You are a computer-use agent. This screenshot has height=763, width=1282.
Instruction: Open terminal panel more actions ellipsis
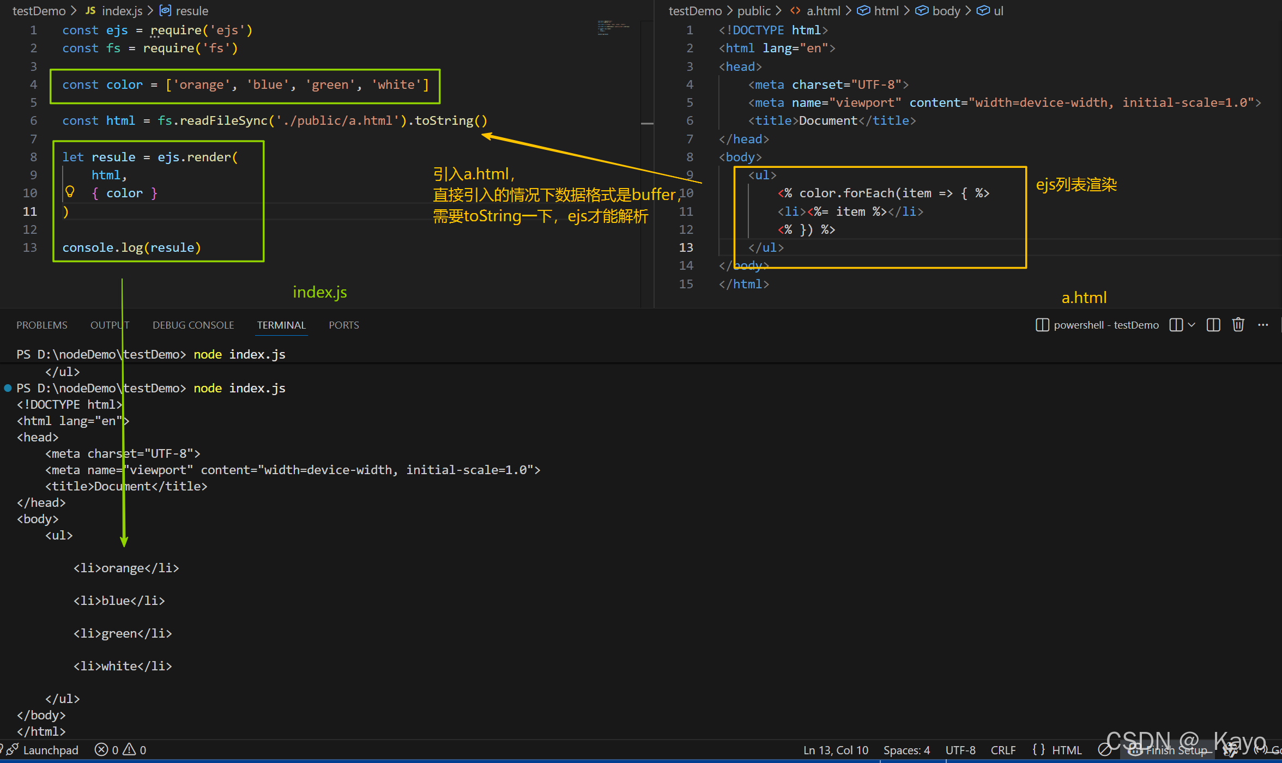(x=1263, y=325)
